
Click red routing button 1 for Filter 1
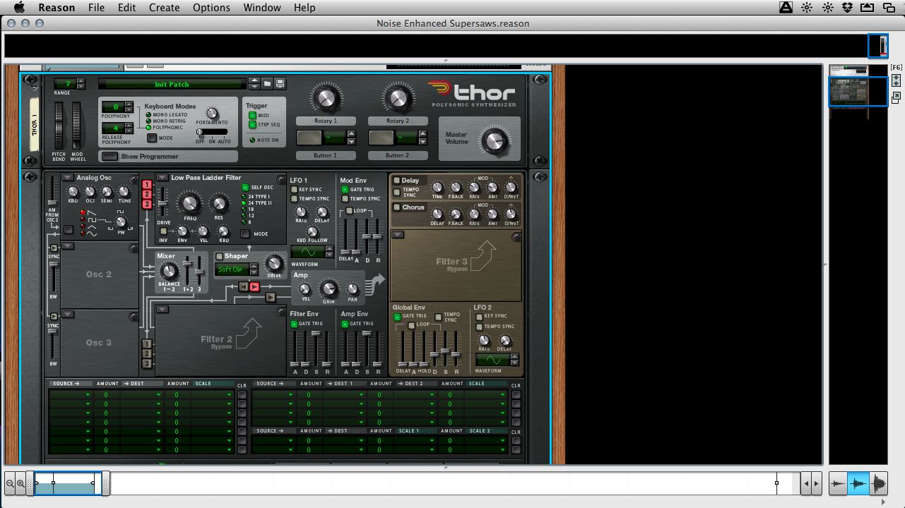coord(147,184)
